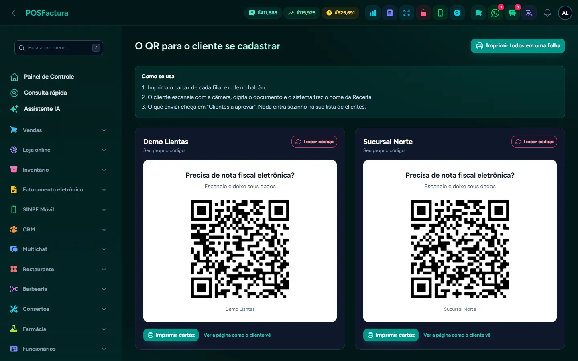The width and height of the screenshot is (578, 361).
Task: Expand the CRM menu
Action: 59,229
